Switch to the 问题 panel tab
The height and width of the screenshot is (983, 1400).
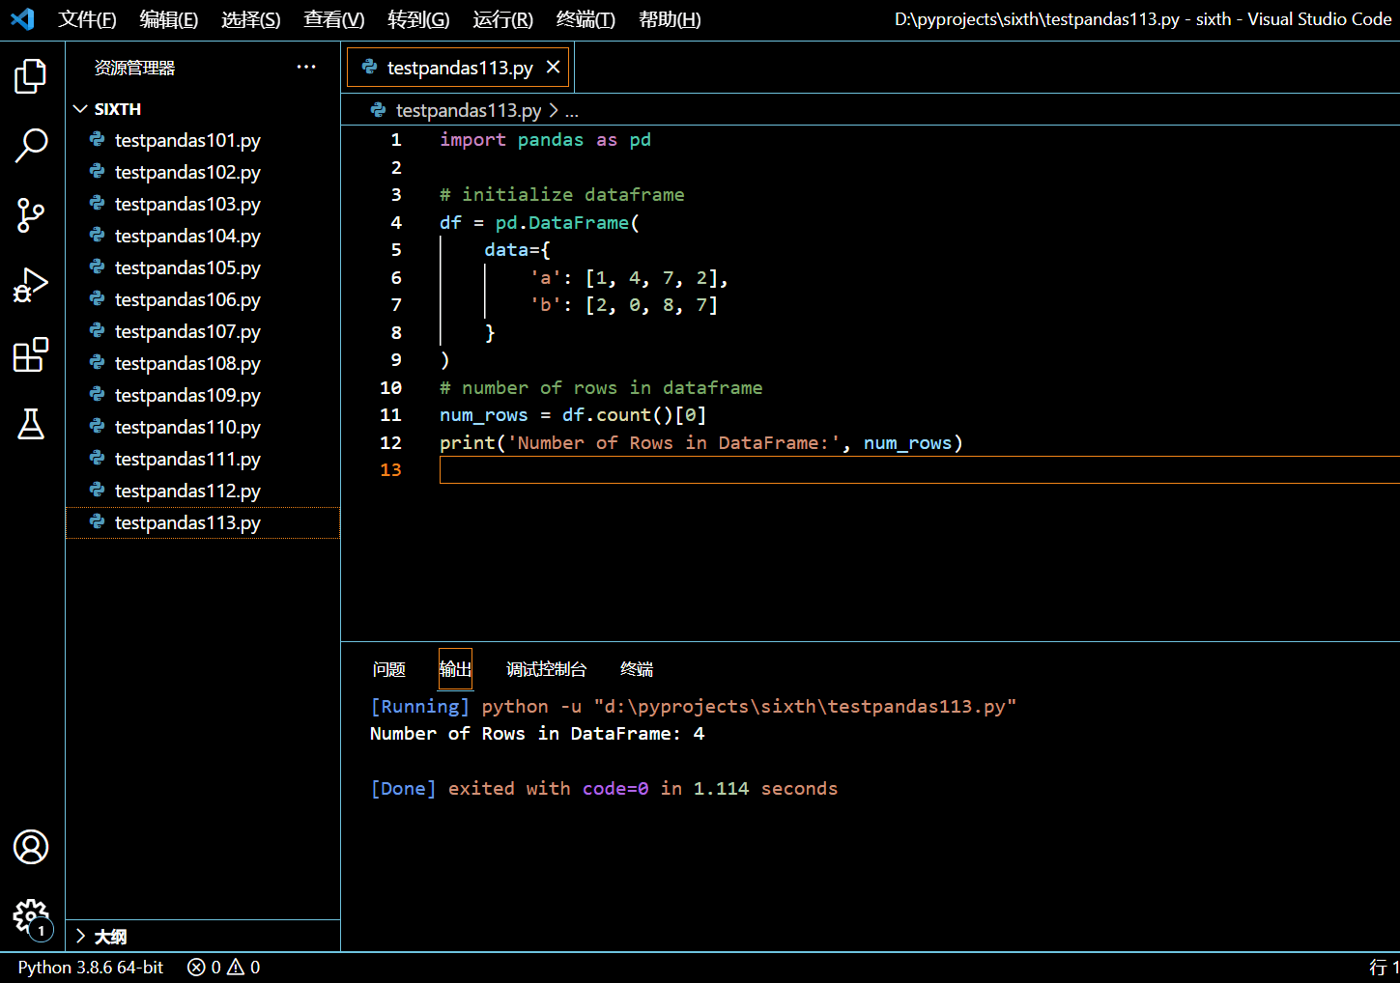click(x=388, y=669)
